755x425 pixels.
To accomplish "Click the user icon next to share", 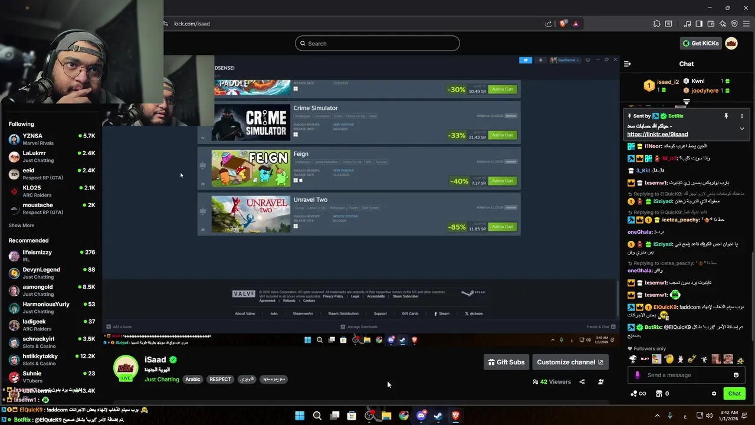I will click(600, 382).
